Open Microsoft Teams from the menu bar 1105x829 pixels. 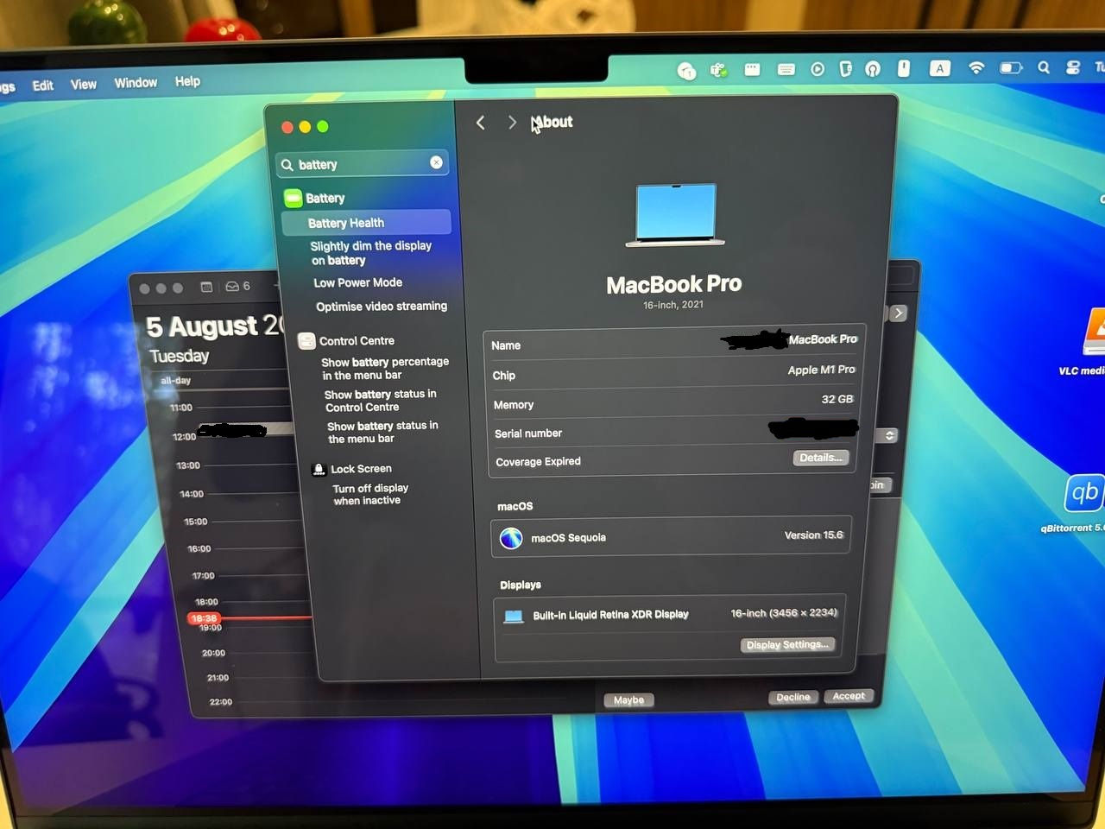coord(718,70)
